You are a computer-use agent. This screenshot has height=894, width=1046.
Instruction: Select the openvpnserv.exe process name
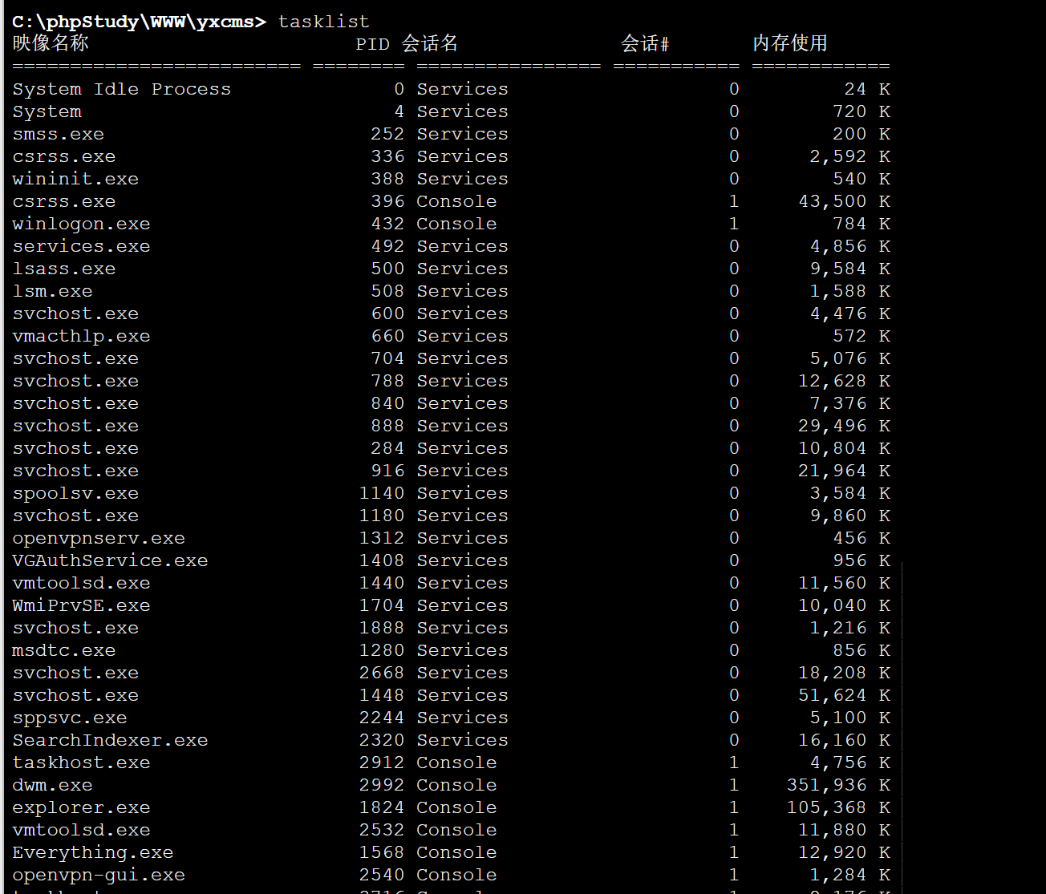click(99, 538)
